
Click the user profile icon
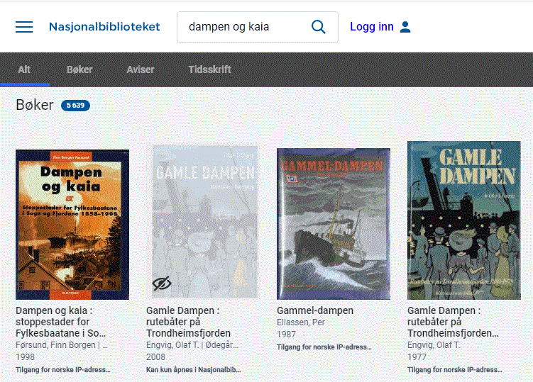[x=405, y=27]
